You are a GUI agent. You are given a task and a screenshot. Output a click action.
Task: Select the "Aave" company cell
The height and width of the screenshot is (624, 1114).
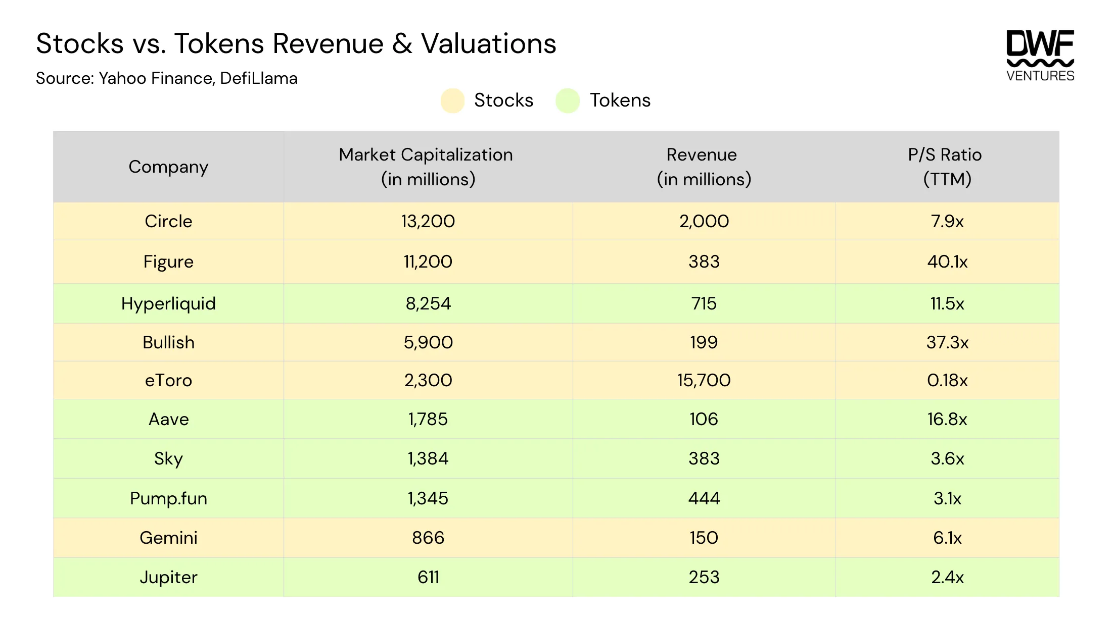(168, 419)
